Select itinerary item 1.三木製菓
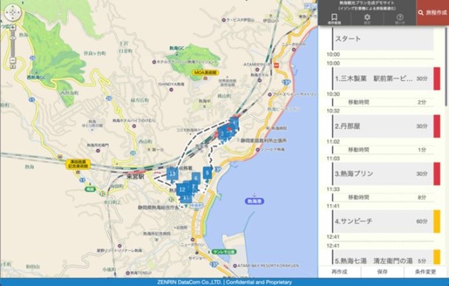 383,79
